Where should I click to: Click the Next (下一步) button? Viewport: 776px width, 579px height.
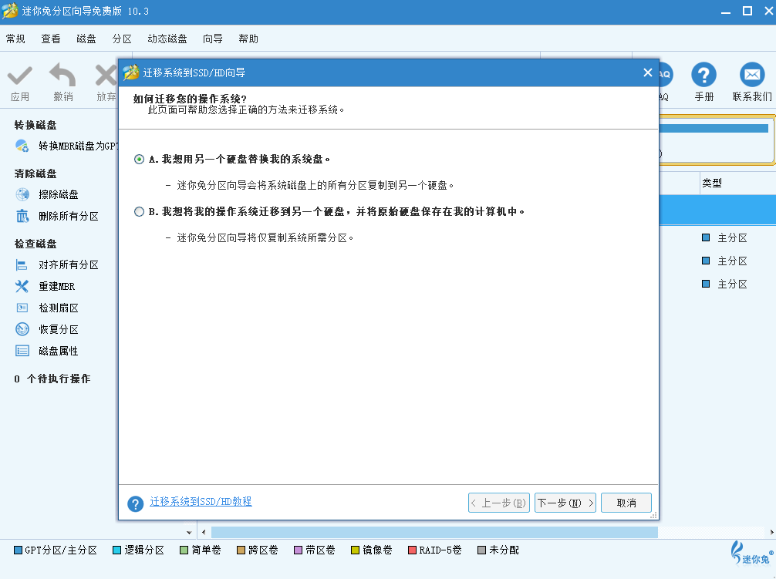coord(565,503)
